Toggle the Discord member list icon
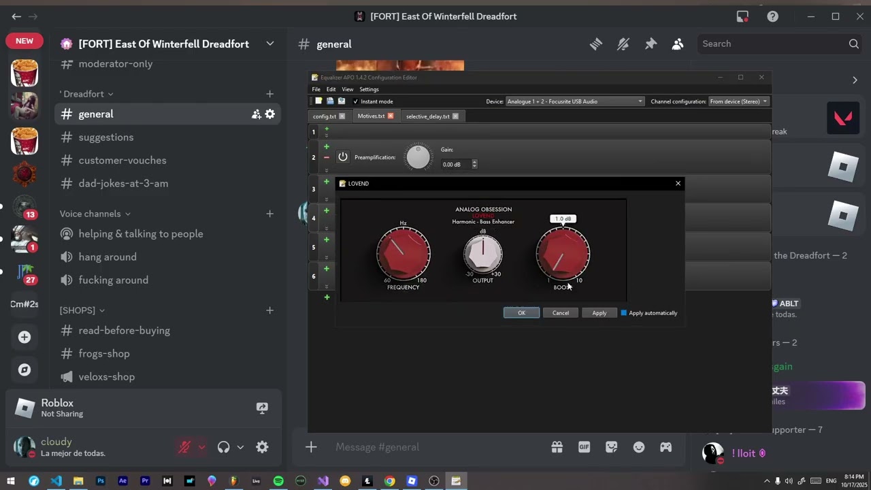The height and width of the screenshot is (490, 871). (x=678, y=44)
